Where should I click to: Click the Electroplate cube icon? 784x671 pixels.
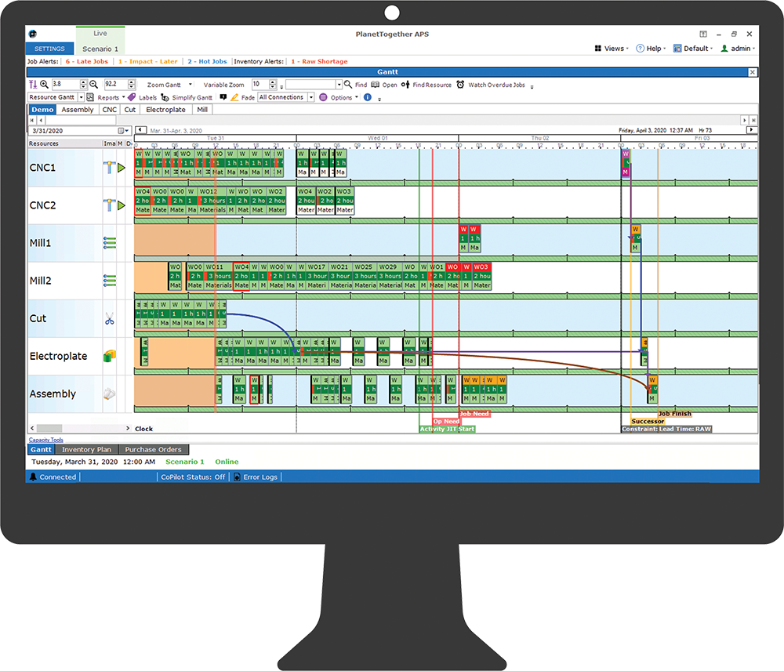click(110, 356)
